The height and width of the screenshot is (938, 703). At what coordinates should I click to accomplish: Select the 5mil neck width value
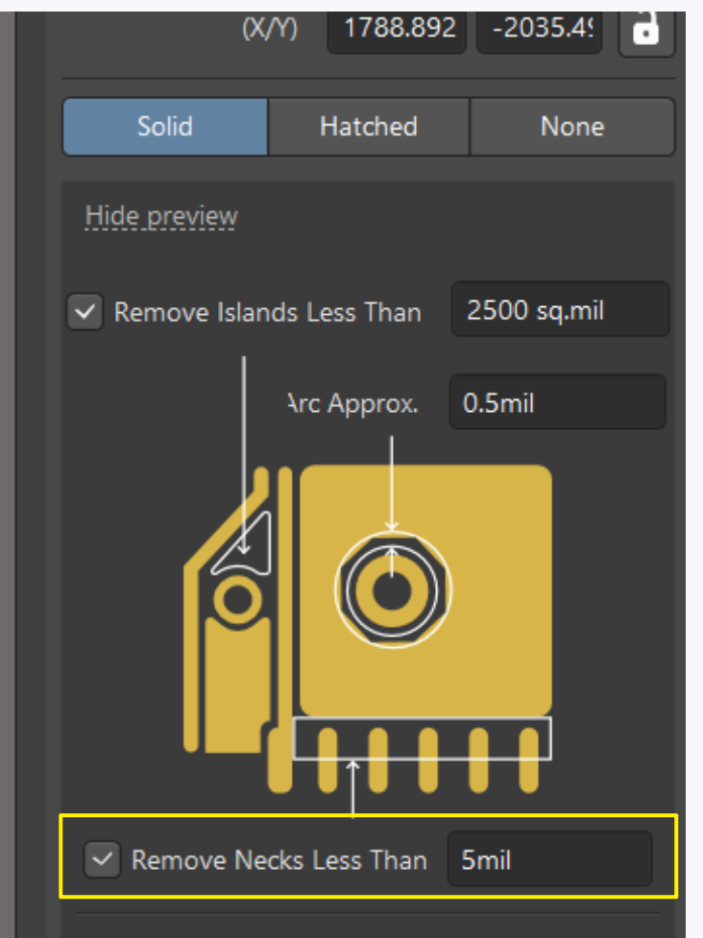point(550,859)
